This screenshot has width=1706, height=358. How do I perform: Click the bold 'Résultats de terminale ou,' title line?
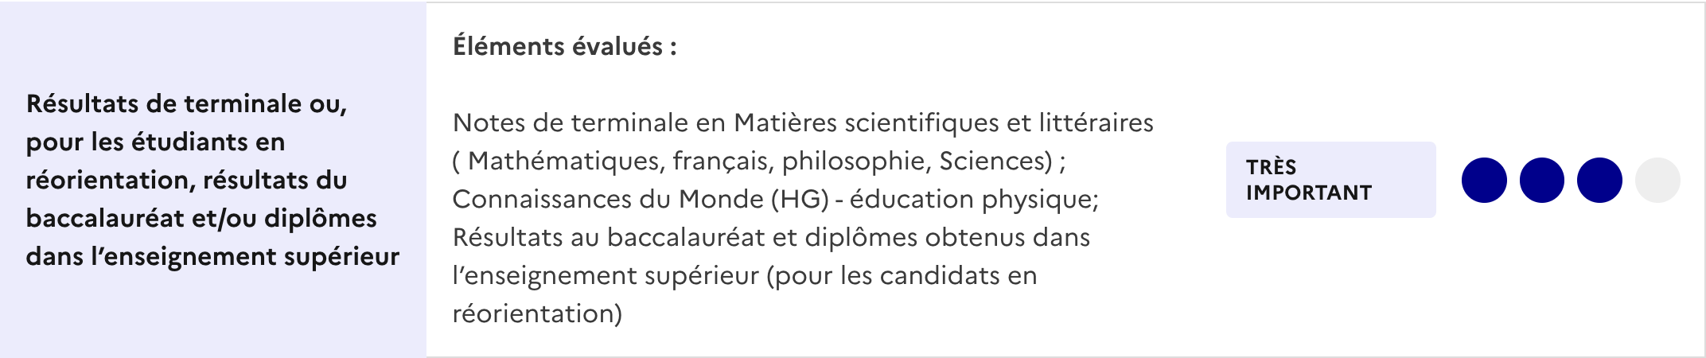pyautogui.click(x=187, y=103)
